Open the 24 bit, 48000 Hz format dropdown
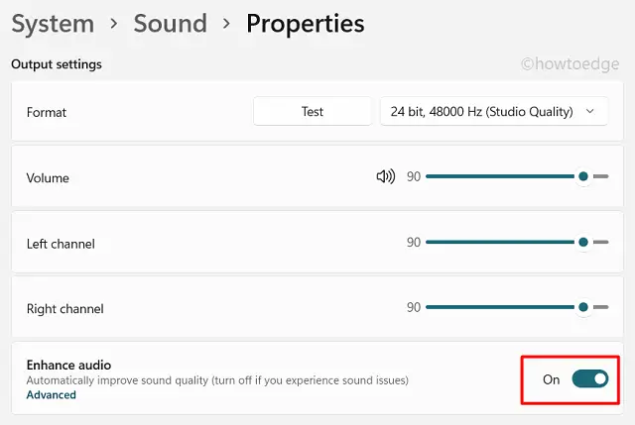This screenshot has height=425, width=635. pyautogui.click(x=493, y=112)
